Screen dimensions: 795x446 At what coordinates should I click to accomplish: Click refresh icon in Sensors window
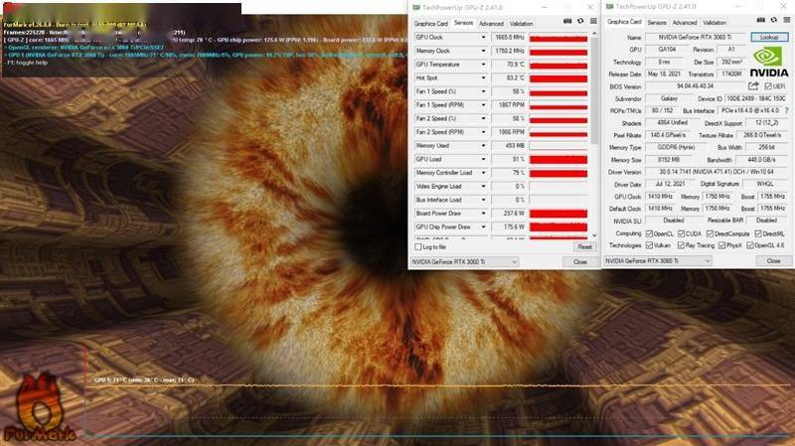pos(580,21)
